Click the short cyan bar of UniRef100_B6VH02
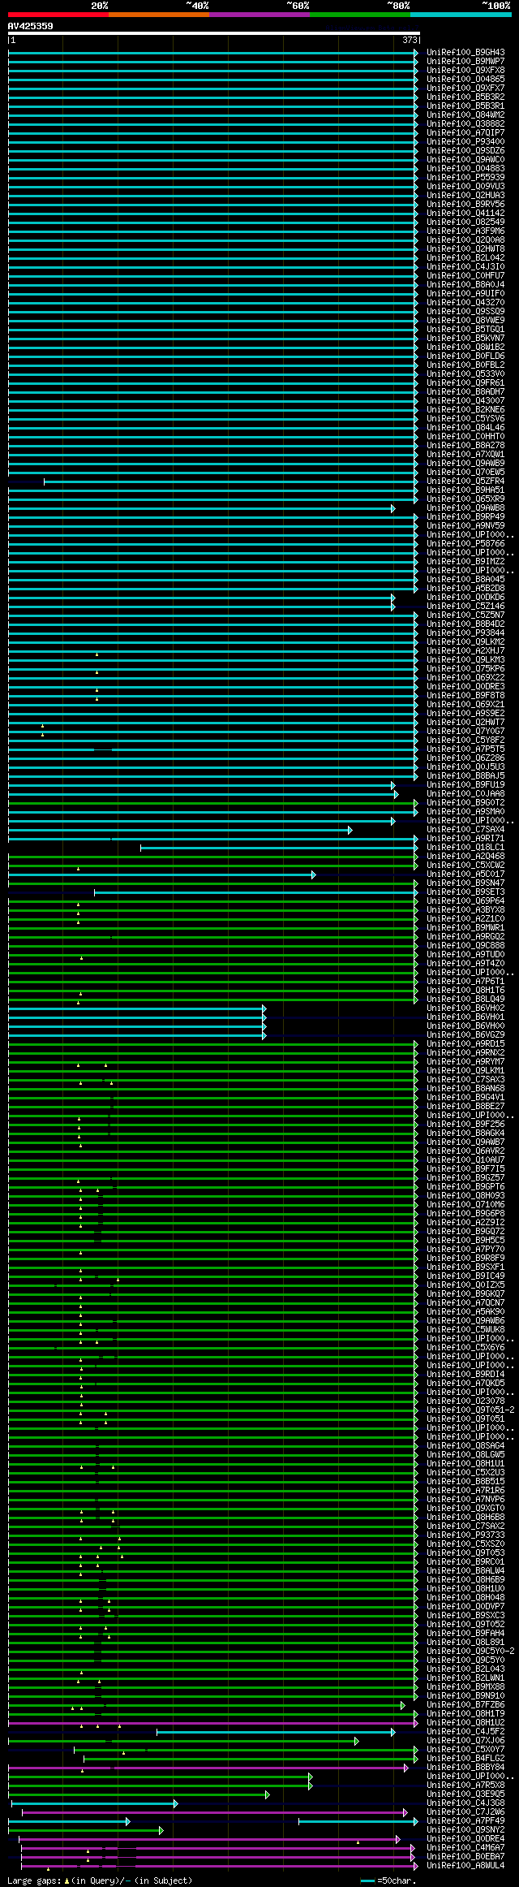This screenshot has width=519, height=1887. point(135,1008)
